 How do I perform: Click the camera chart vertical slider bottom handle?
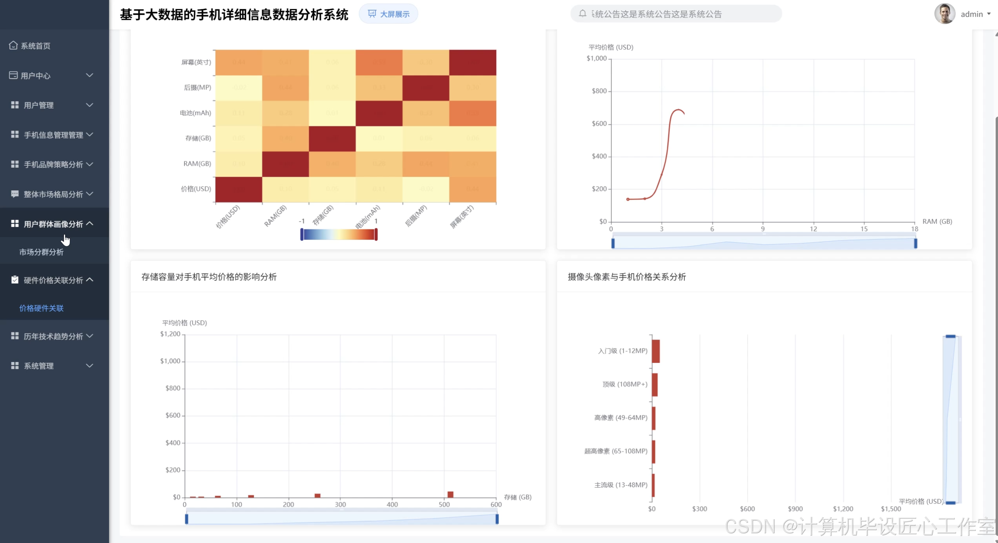950,503
